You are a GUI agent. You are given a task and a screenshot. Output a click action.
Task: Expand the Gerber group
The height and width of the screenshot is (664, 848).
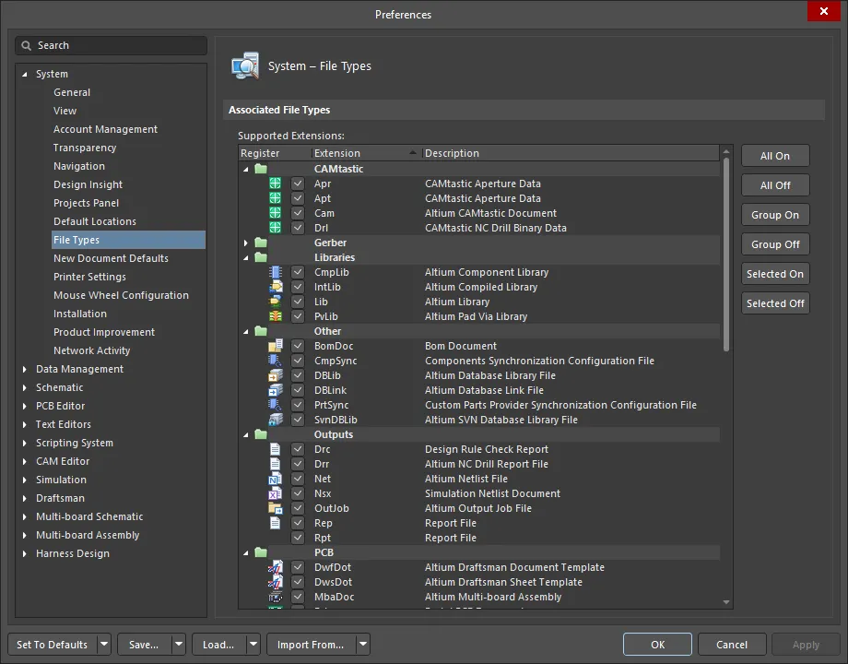point(246,243)
